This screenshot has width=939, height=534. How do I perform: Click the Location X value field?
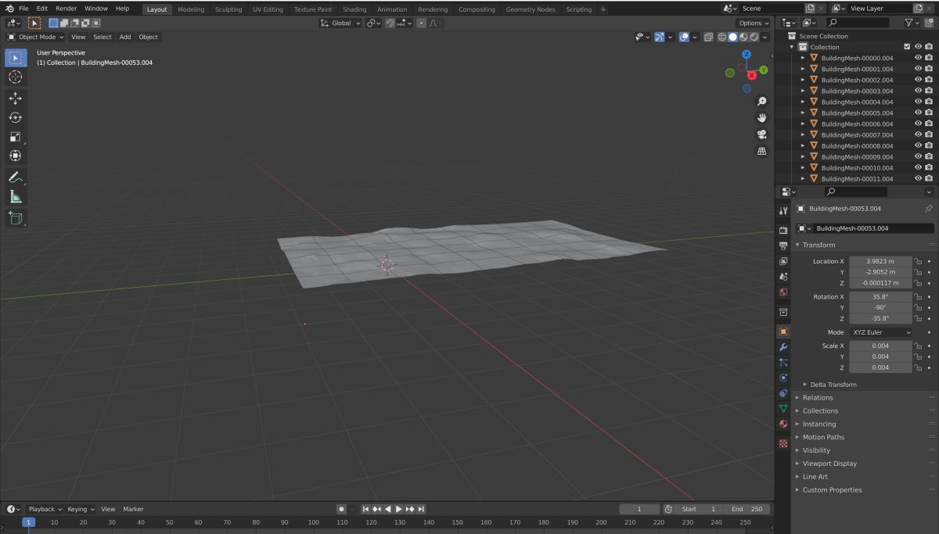(x=880, y=261)
